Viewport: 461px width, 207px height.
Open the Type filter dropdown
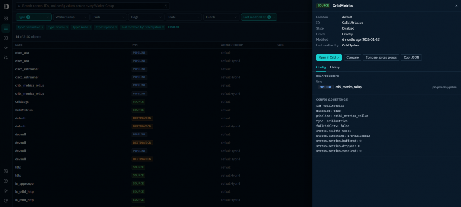[34, 17]
